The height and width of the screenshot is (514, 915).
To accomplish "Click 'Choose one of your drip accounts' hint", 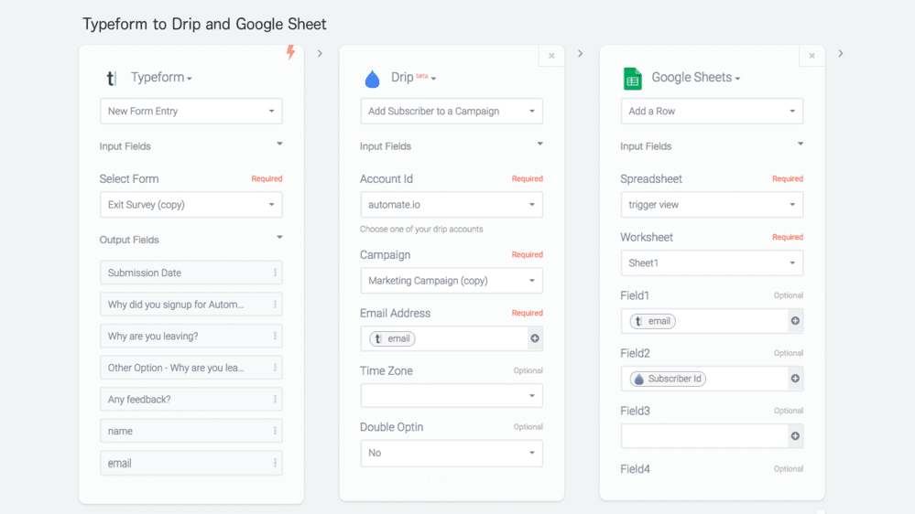I will [421, 229].
